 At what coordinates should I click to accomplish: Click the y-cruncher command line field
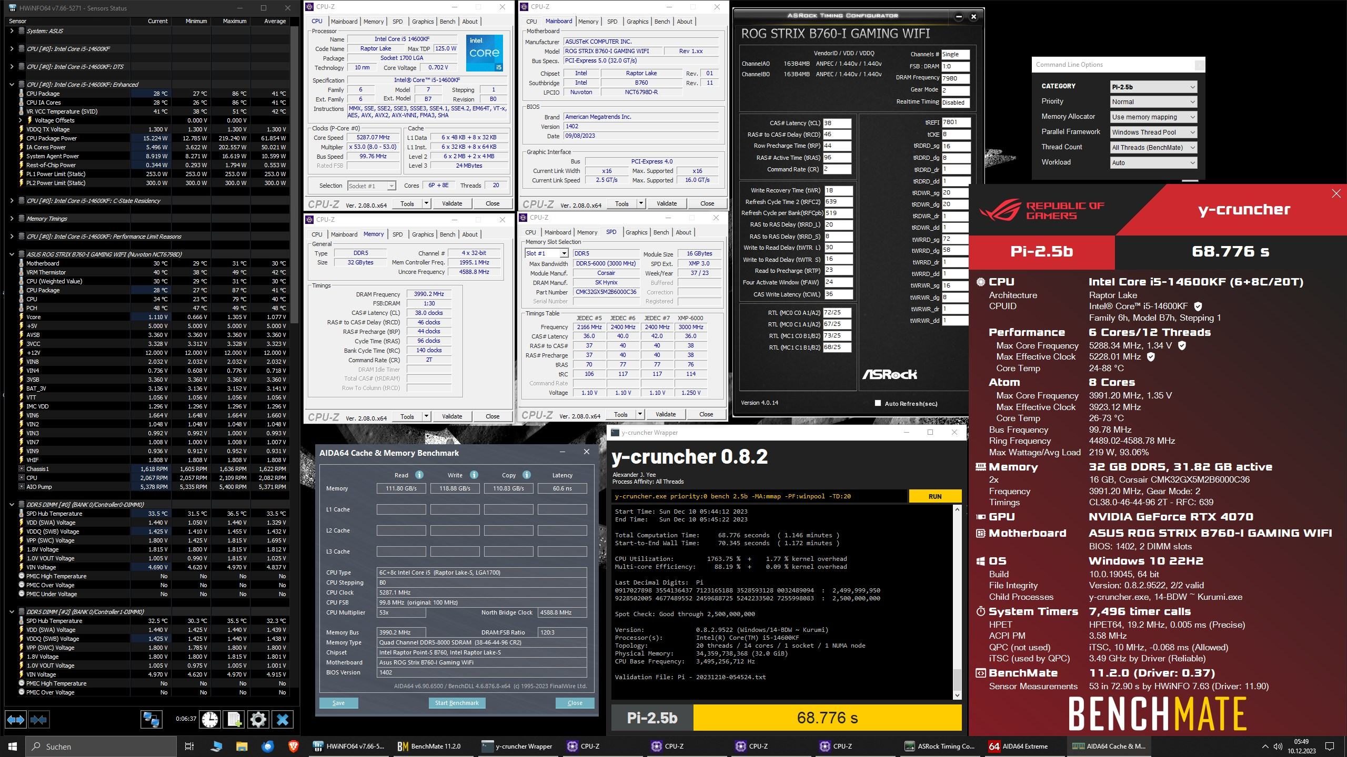[759, 496]
